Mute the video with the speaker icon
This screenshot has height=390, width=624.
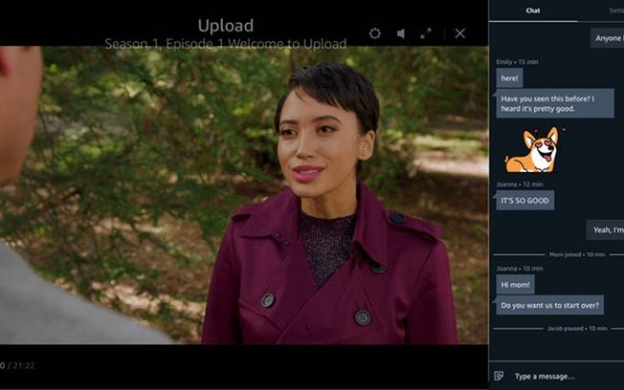click(401, 33)
